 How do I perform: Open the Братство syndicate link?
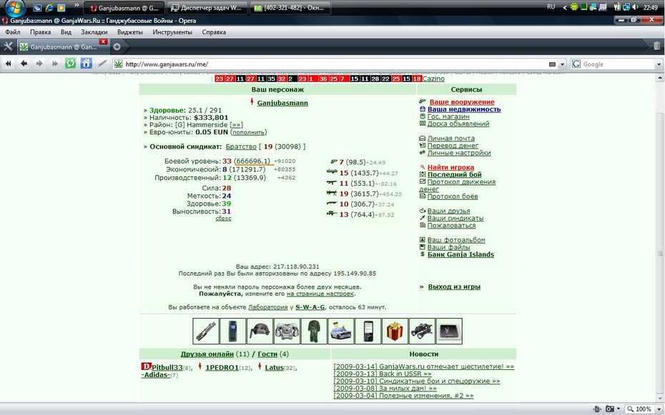pyautogui.click(x=241, y=146)
